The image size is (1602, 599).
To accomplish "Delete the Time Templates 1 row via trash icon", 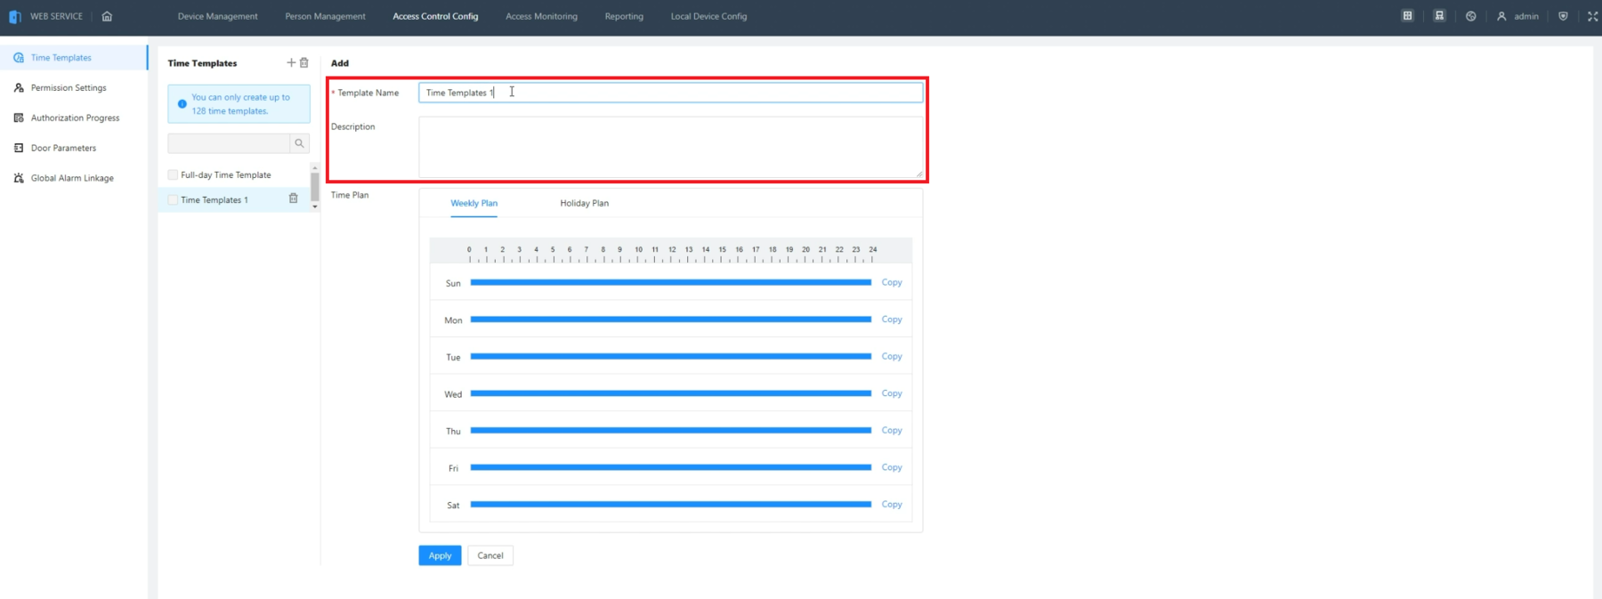I will 294,198.
